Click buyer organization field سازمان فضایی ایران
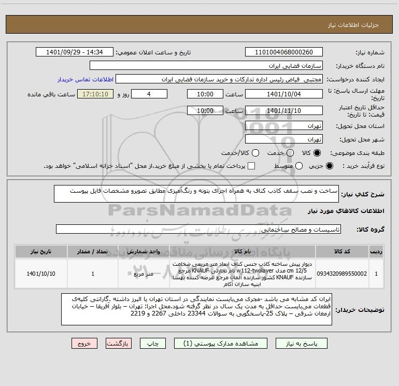The width and height of the screenshot is (399, 386). pyautogui.click(x=206, y=66)
